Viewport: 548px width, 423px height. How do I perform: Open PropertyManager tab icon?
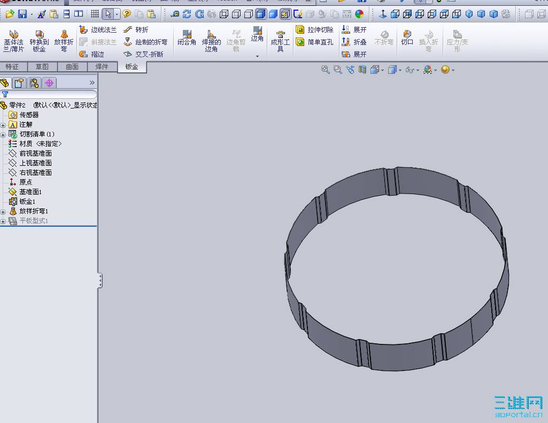[x=19, y=83]
